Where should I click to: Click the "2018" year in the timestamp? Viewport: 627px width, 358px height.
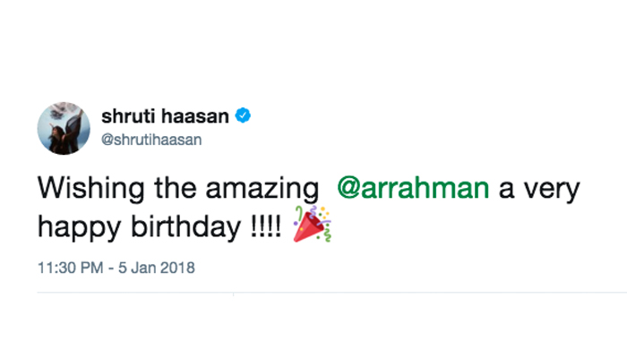click(176, 268)
